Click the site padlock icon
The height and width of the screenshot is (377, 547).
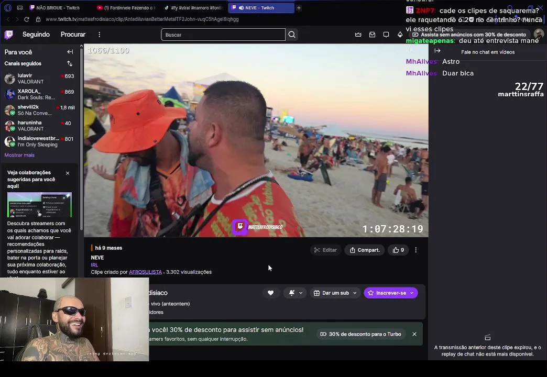[38, 19]
